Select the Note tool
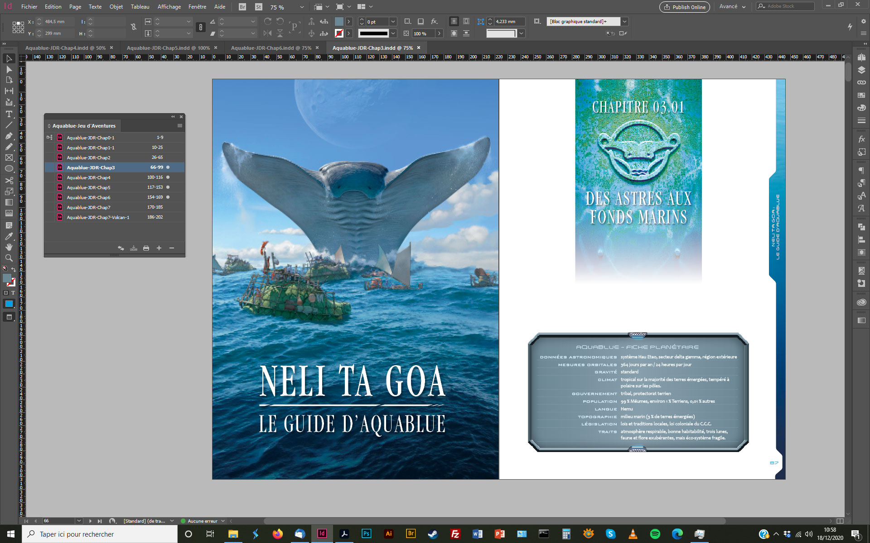Viewport: 870px width, 543px height. [x=9, y=225]
